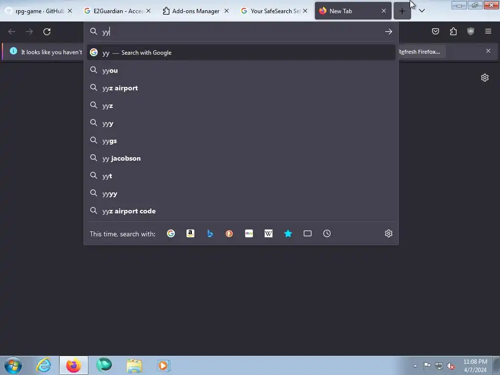Screen dimensions: 500x375
Task: Close the E2Guardian tab
Action: pyautogui.click(x=148, y=11)
